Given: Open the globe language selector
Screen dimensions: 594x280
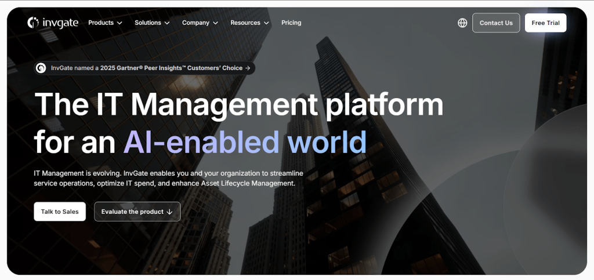Looking at the screenshot, I should pyautogui.click(x=462, y=23).
